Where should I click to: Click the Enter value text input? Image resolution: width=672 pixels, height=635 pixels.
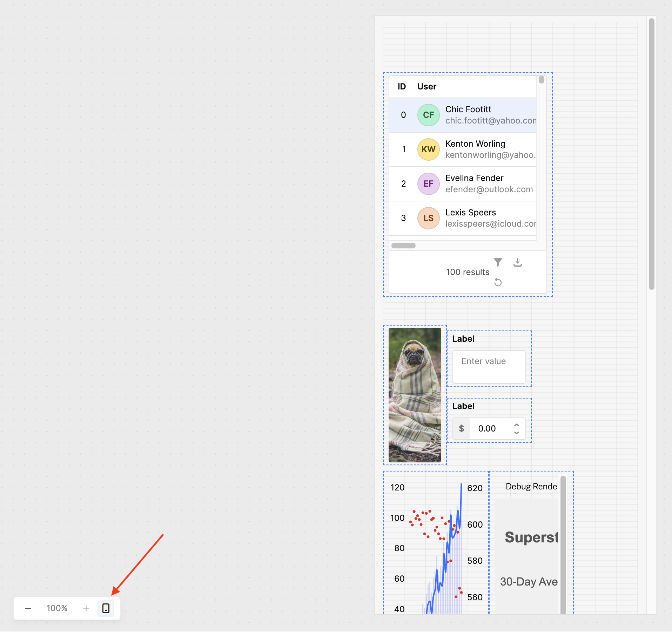pyautogui.click(x=489, y=367)
